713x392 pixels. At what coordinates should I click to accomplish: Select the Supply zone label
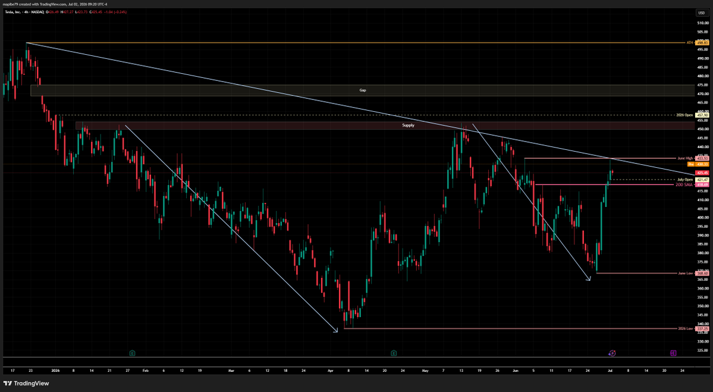point(408,125)
